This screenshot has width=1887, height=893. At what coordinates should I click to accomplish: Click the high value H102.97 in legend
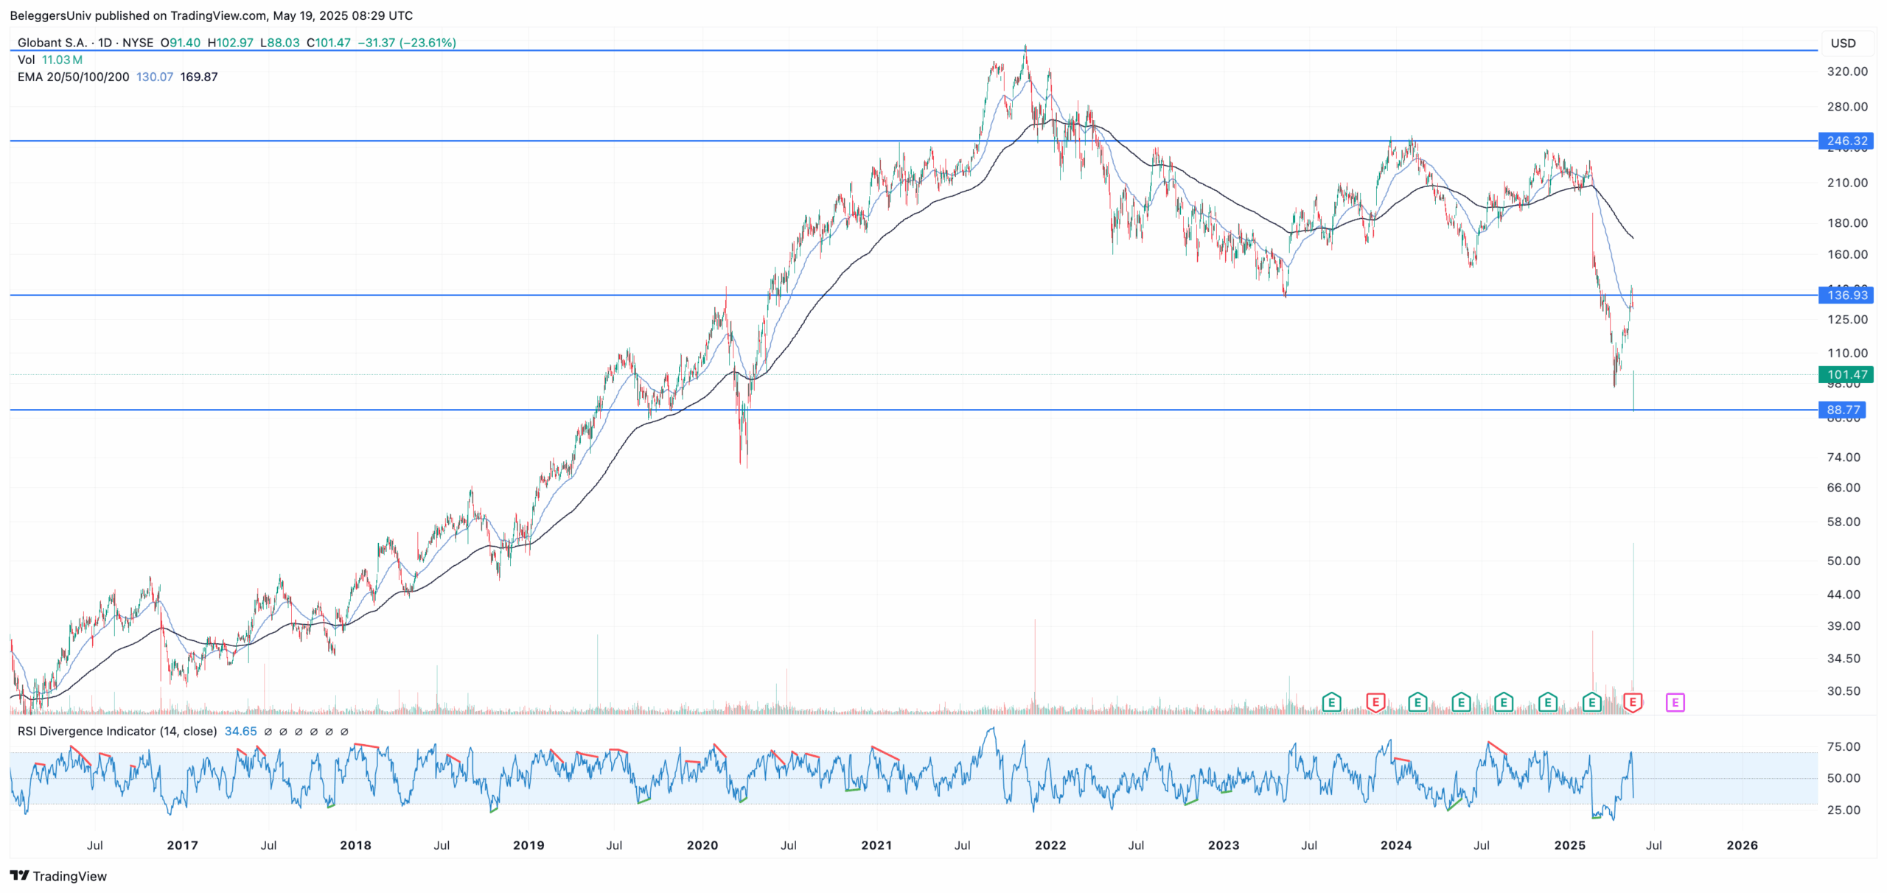(230, 43)
